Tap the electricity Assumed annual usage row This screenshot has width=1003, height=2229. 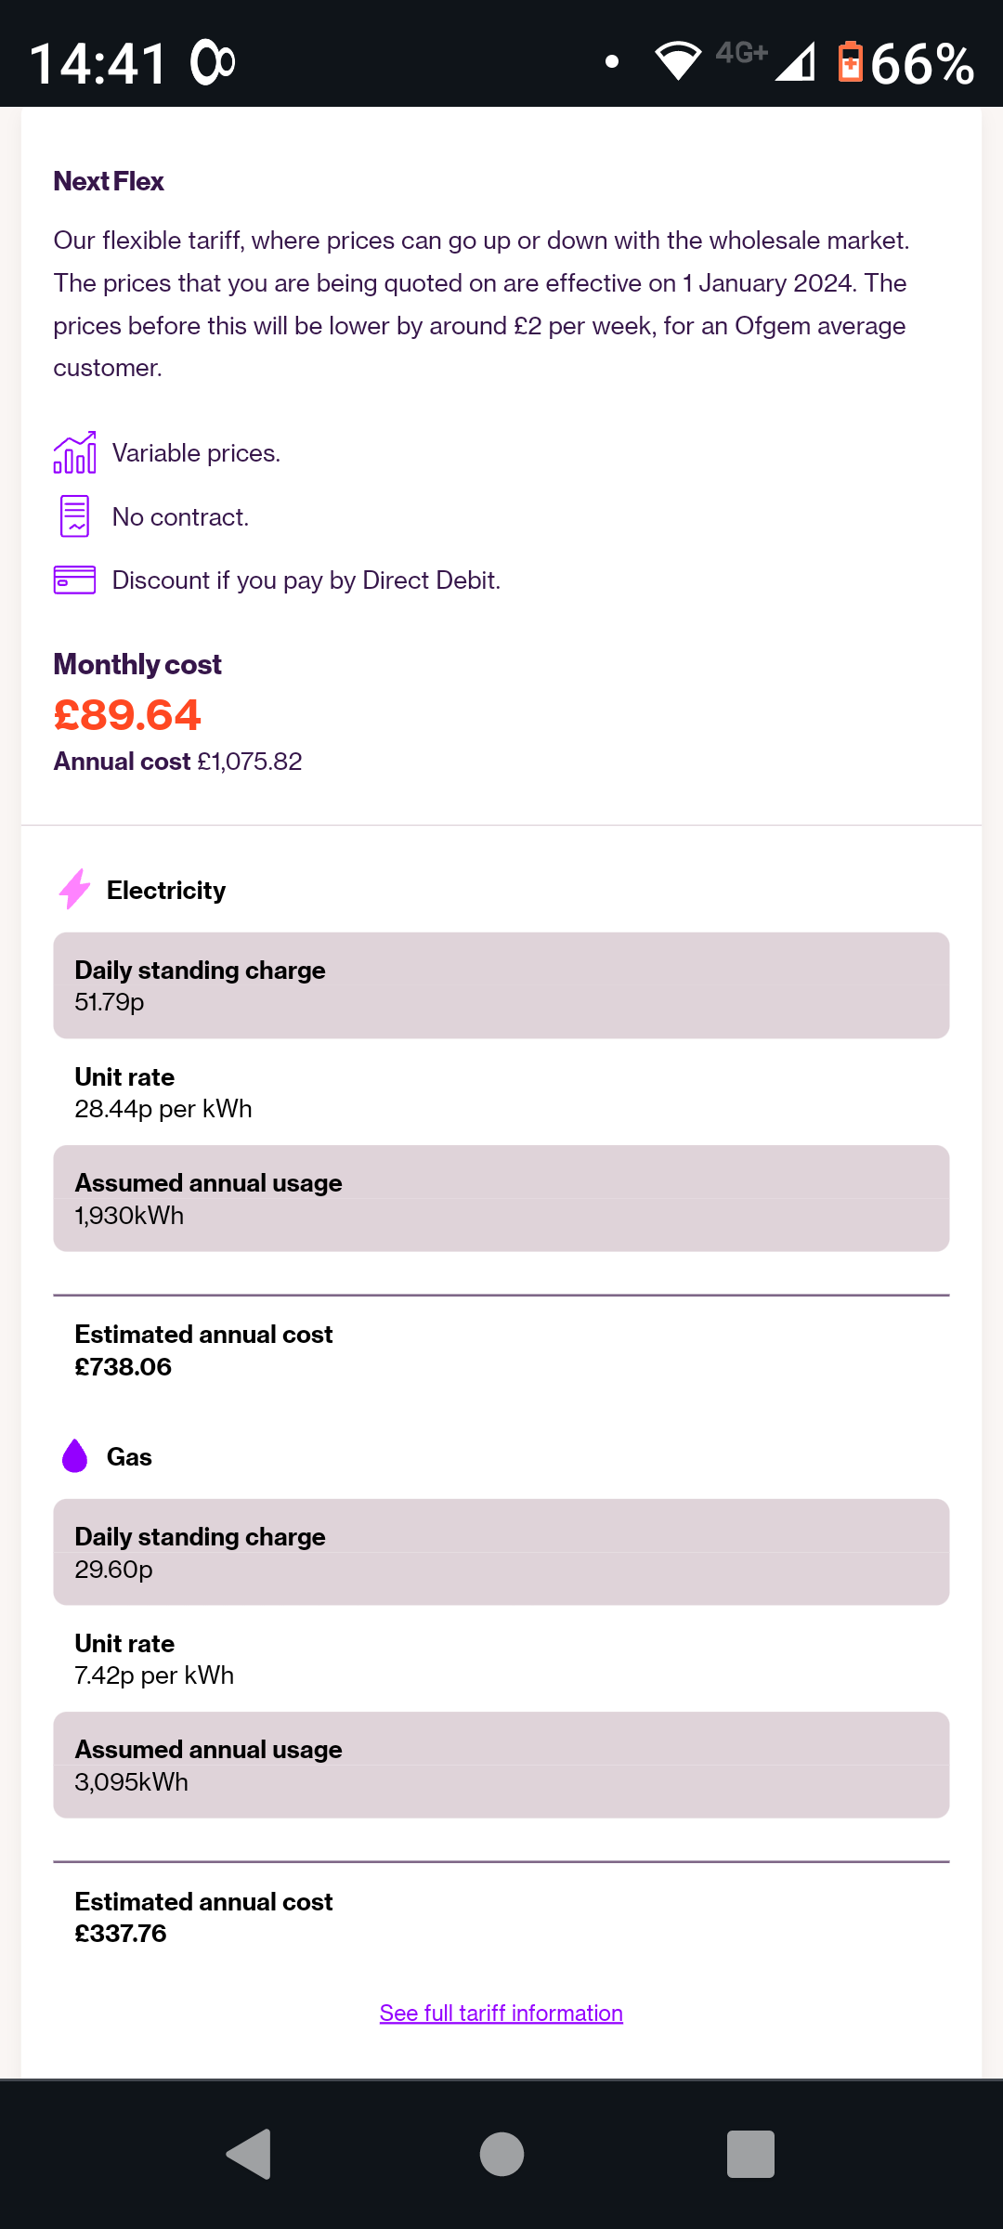coord(501,1198)
